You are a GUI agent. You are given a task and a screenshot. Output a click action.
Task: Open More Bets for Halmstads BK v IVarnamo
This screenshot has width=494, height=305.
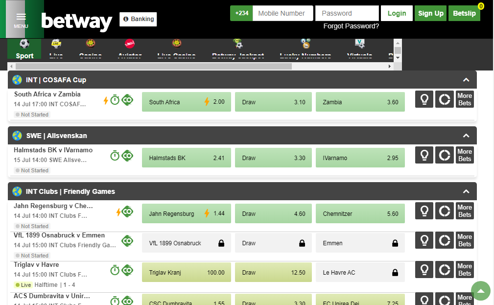pos(465,155)
